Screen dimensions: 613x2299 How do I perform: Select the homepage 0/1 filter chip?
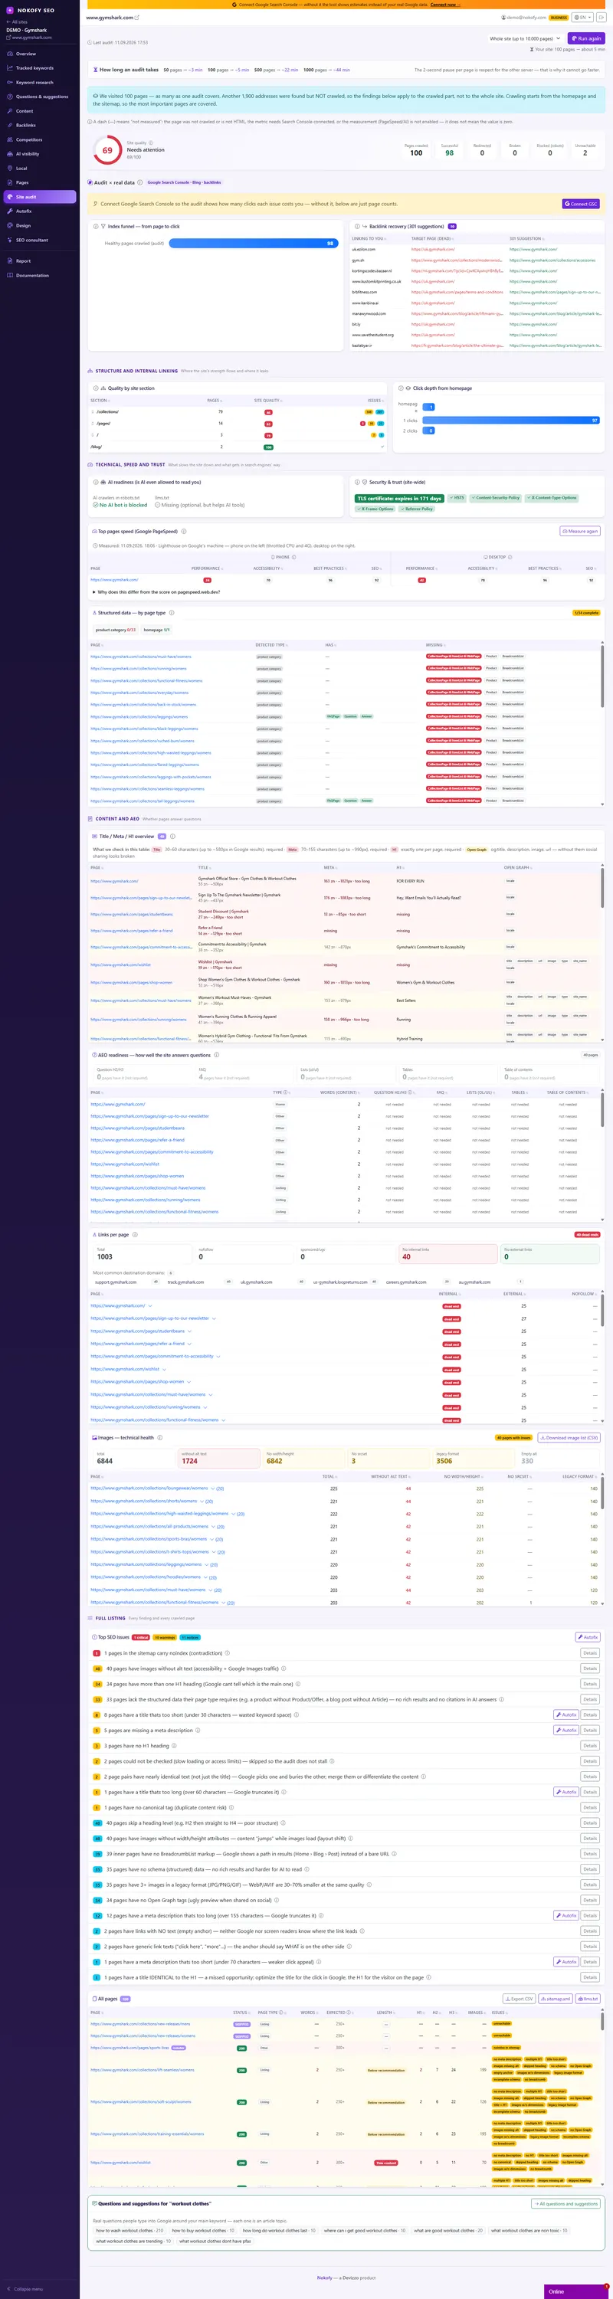point(157,629)
